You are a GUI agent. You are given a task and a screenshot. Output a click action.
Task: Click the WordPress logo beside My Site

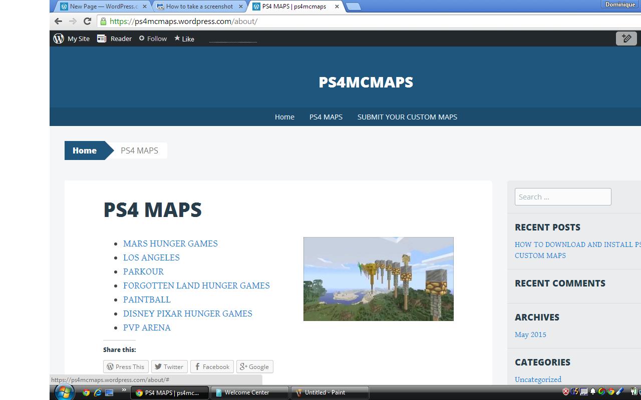(x=59, y=38)
